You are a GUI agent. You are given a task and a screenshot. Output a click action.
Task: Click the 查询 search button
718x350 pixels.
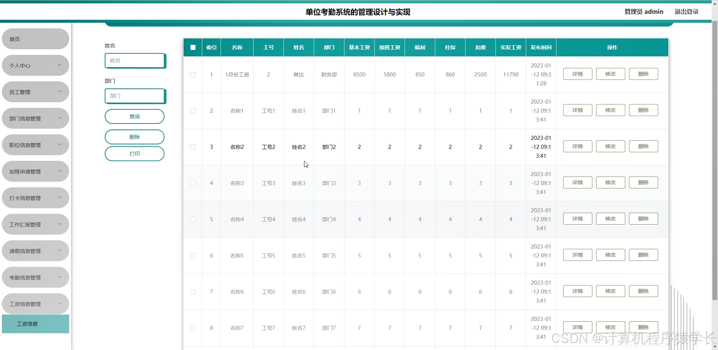click(135, 116)
